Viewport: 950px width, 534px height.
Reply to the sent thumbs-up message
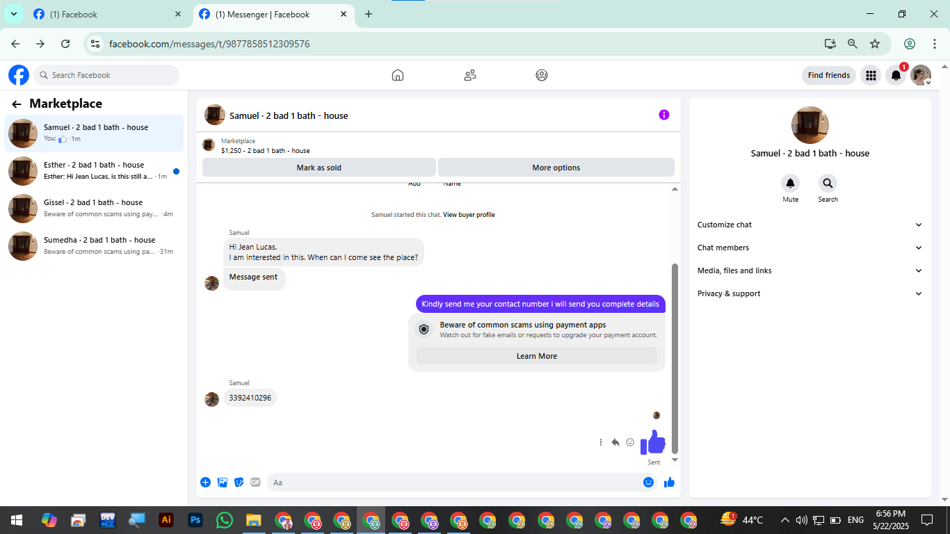615,442
